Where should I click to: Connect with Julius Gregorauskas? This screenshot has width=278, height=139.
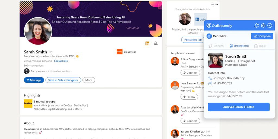click(x=190, y=73)
